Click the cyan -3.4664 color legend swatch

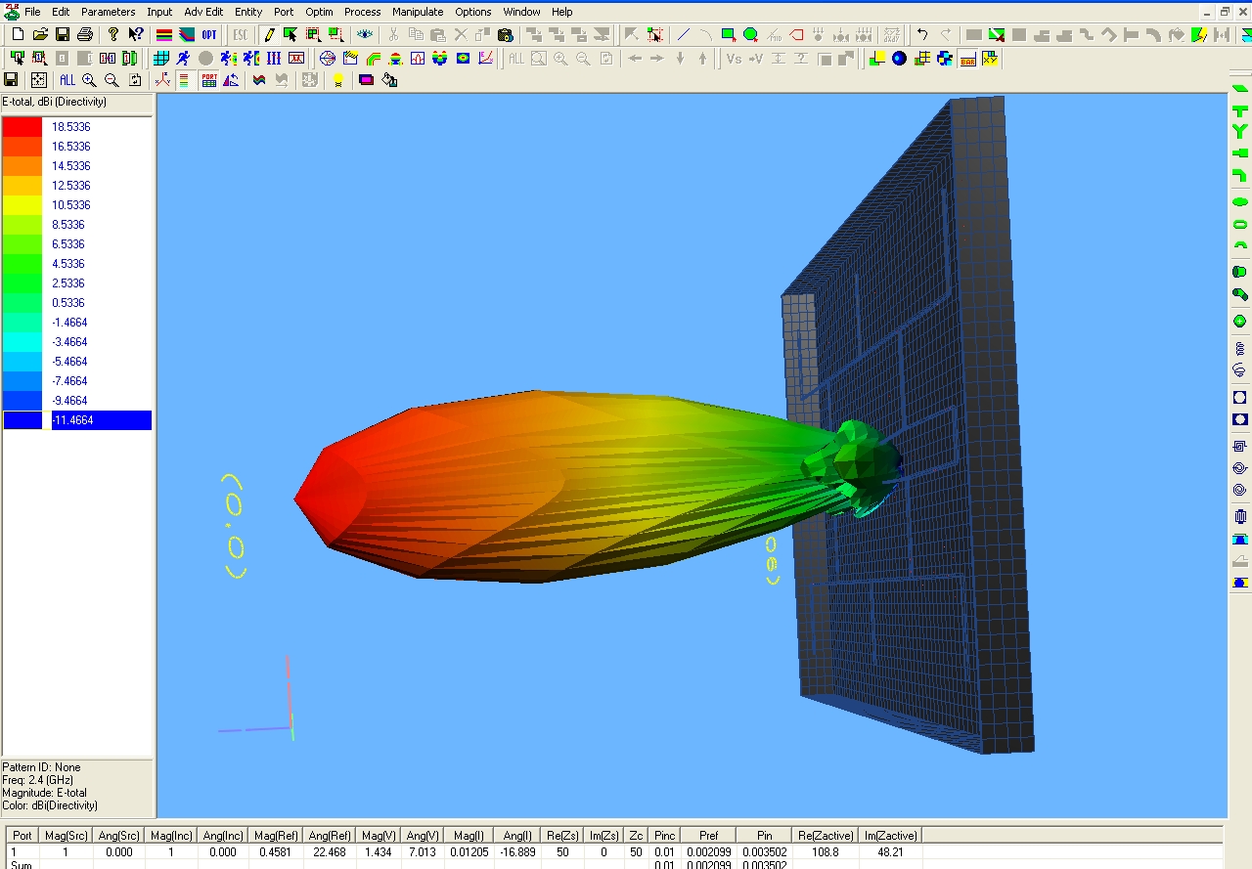tap(22, 342)
